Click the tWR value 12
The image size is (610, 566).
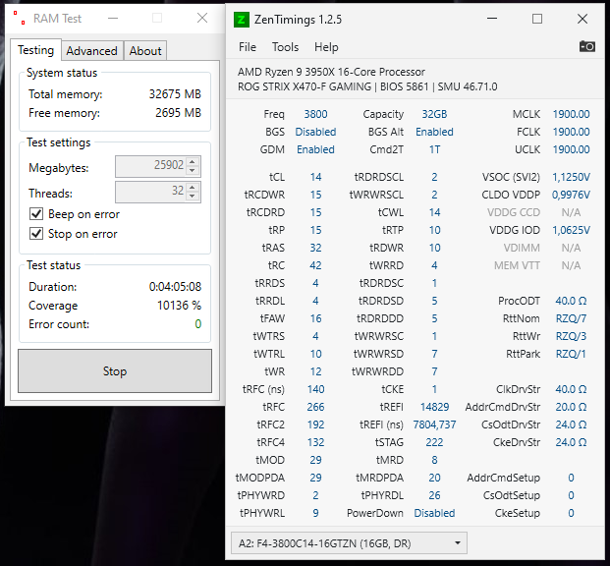tap(315, 371)
